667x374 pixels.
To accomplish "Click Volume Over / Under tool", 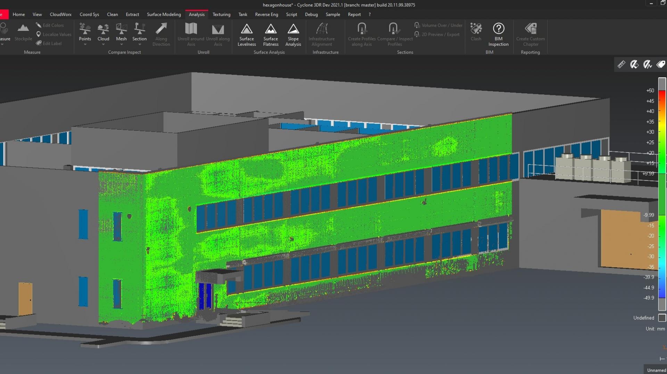I will pyautogui.click(x=438, y=25).
